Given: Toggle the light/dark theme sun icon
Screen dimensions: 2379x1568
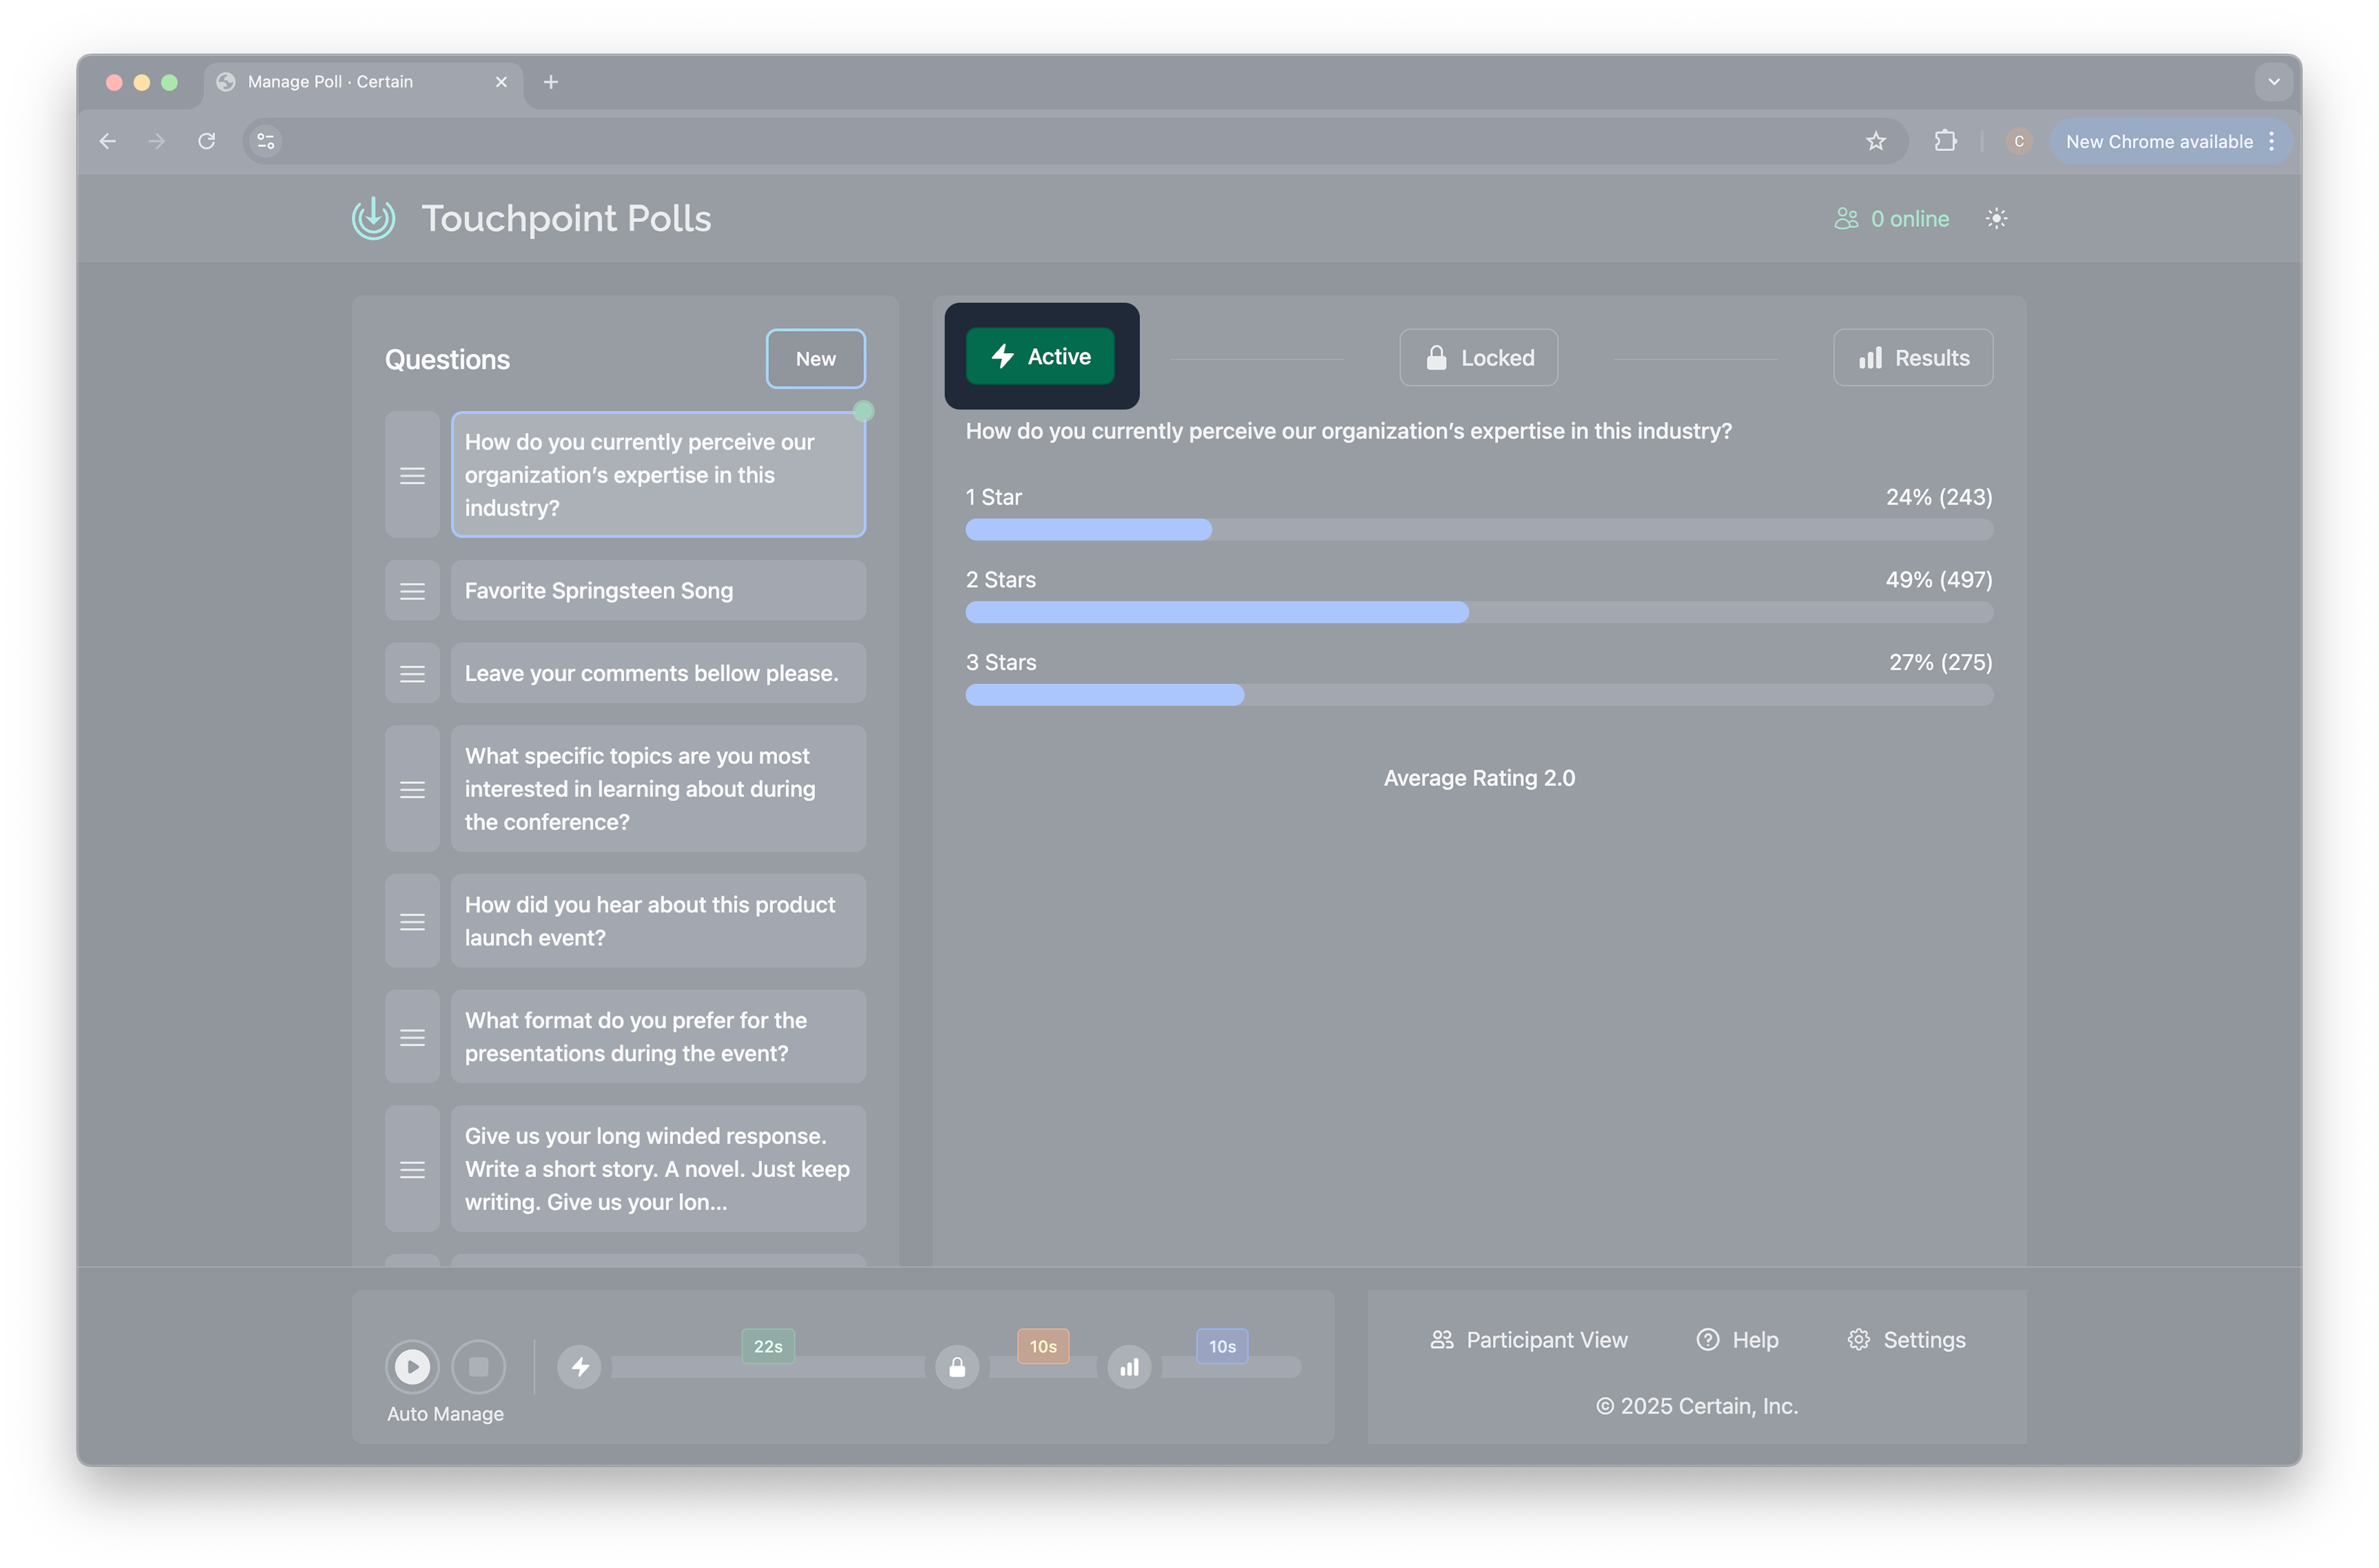Looking at the screenshot, I should tap(1995, 218).
